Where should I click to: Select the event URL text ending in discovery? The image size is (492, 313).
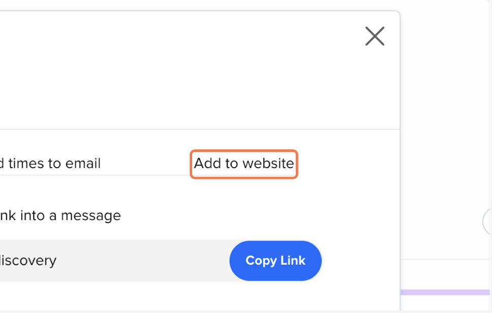coord(28,261)
